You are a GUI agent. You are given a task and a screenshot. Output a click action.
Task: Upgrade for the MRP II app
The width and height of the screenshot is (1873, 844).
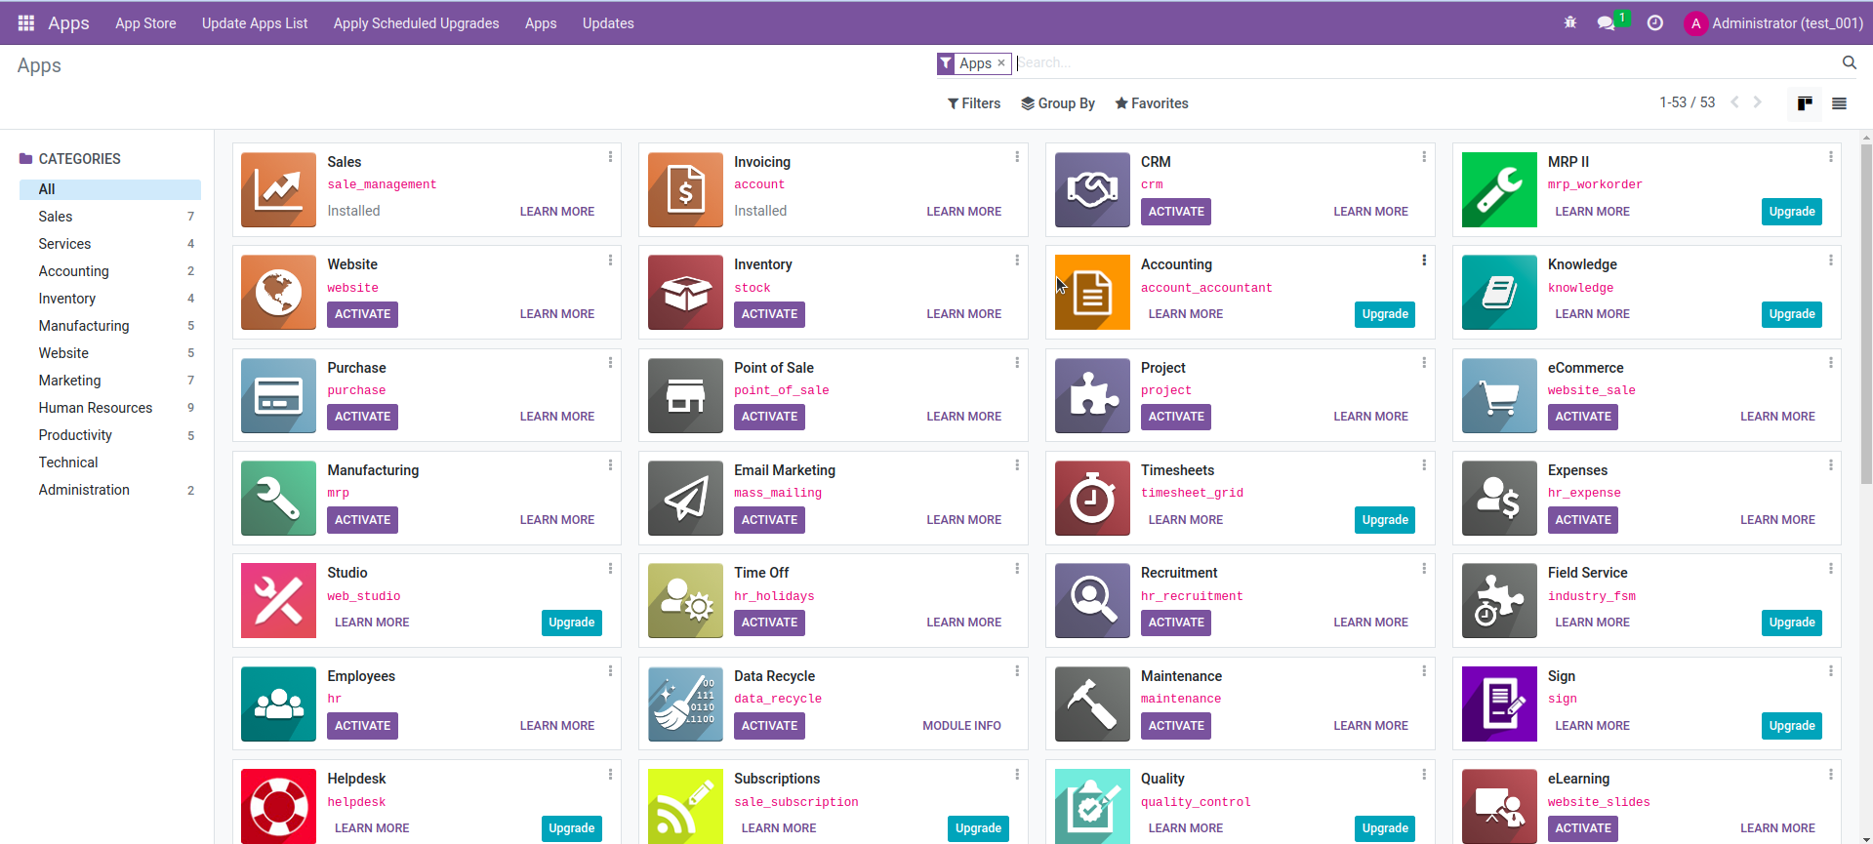click(1792, 212)
